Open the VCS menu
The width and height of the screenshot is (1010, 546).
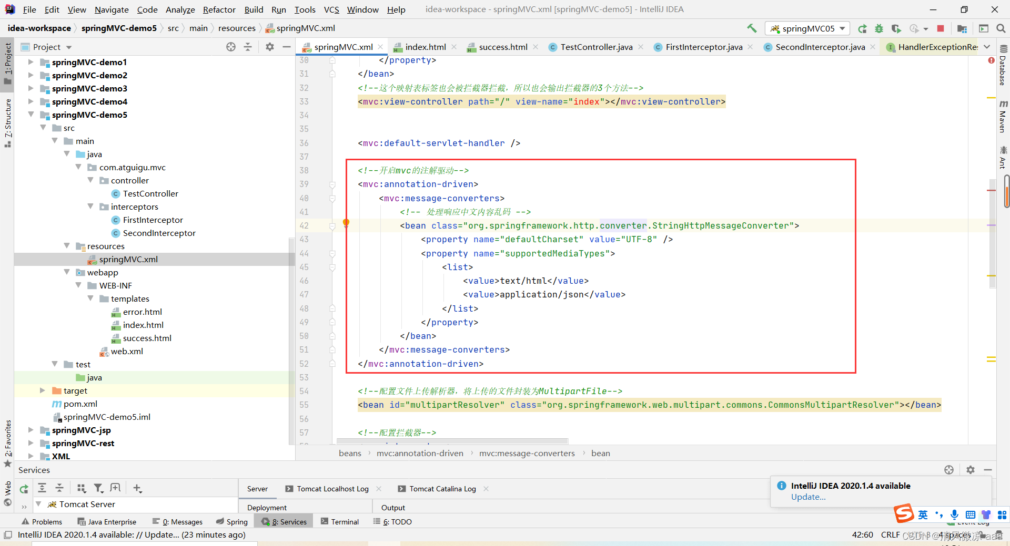point(331,9)
